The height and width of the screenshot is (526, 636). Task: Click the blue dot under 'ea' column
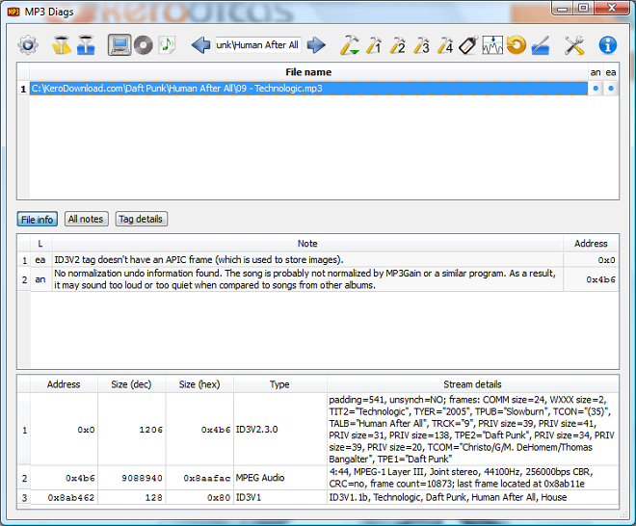coord(611,89)
